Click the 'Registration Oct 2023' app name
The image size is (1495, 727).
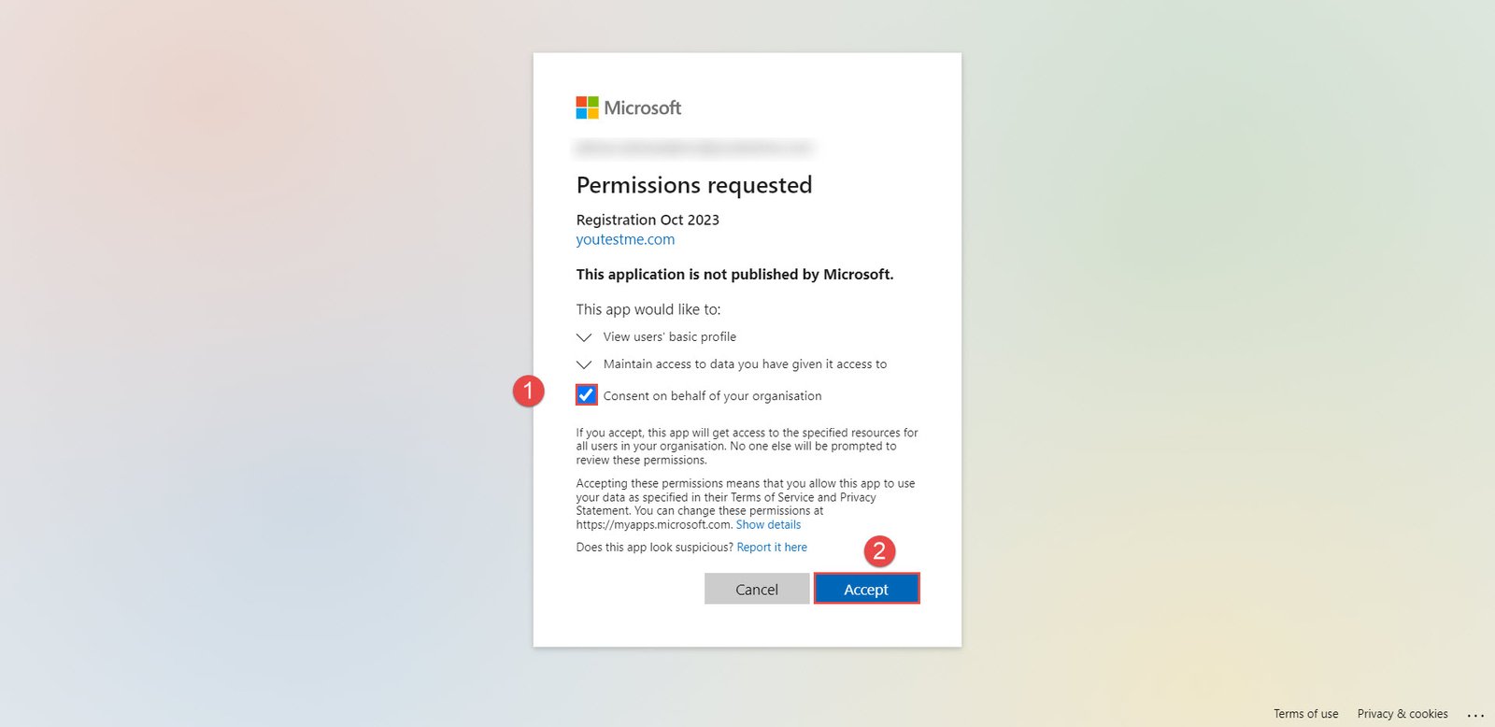point(648,220)
